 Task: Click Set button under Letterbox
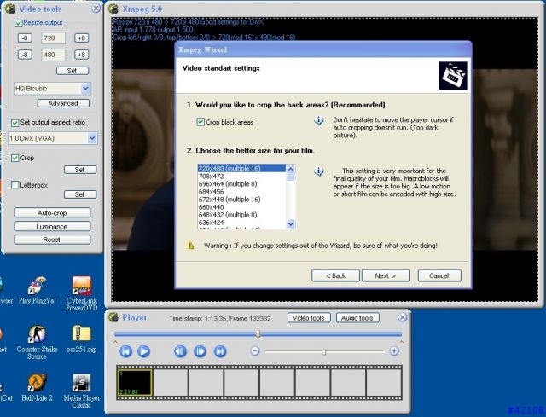coord(80,194)
